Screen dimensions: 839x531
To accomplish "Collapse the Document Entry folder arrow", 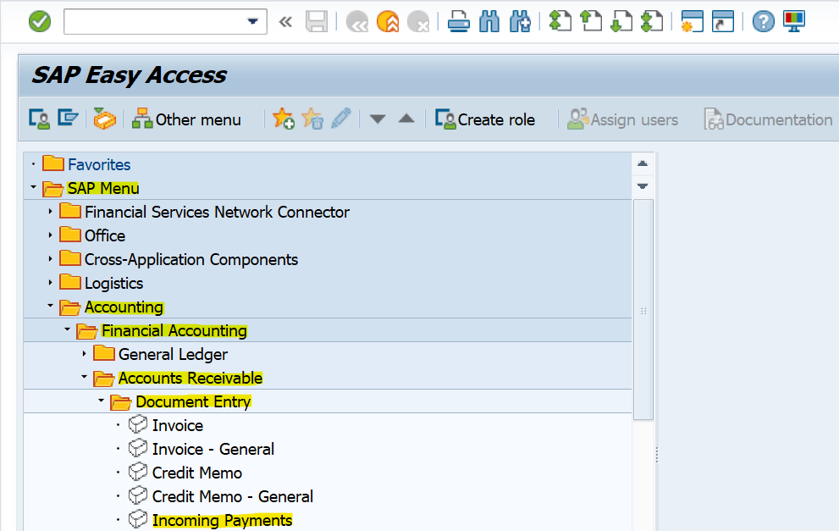I will [101, 401].
